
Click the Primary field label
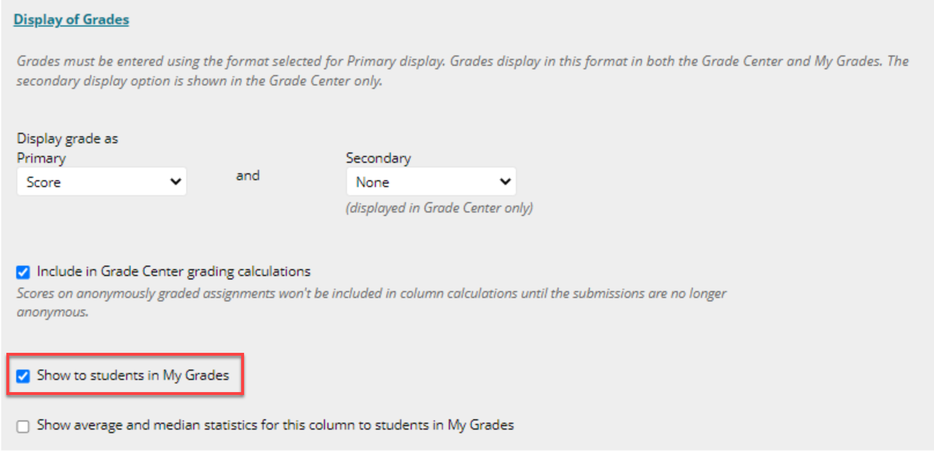41,158
